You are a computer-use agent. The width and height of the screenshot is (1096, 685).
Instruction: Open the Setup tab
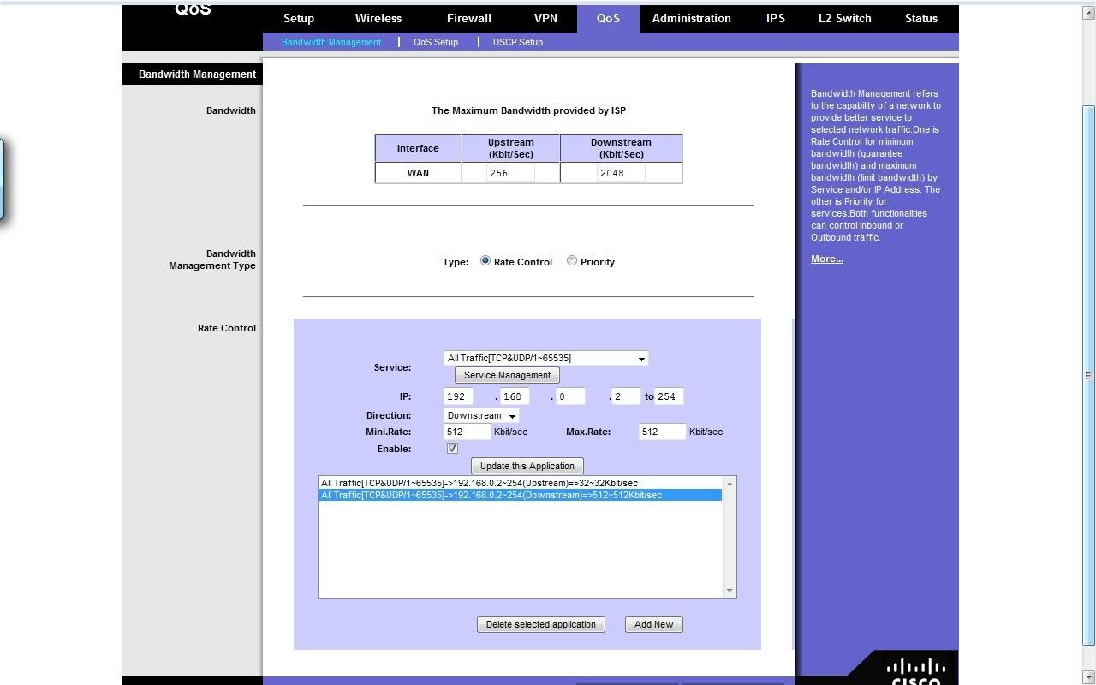tap(298, 18)
